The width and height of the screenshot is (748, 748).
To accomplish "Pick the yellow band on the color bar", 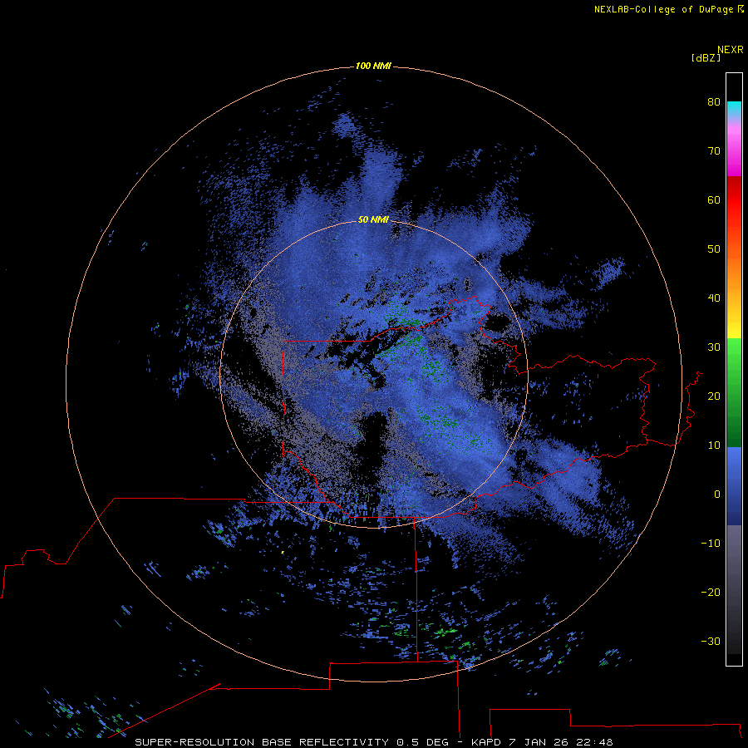I will click(x=734, y=328).
